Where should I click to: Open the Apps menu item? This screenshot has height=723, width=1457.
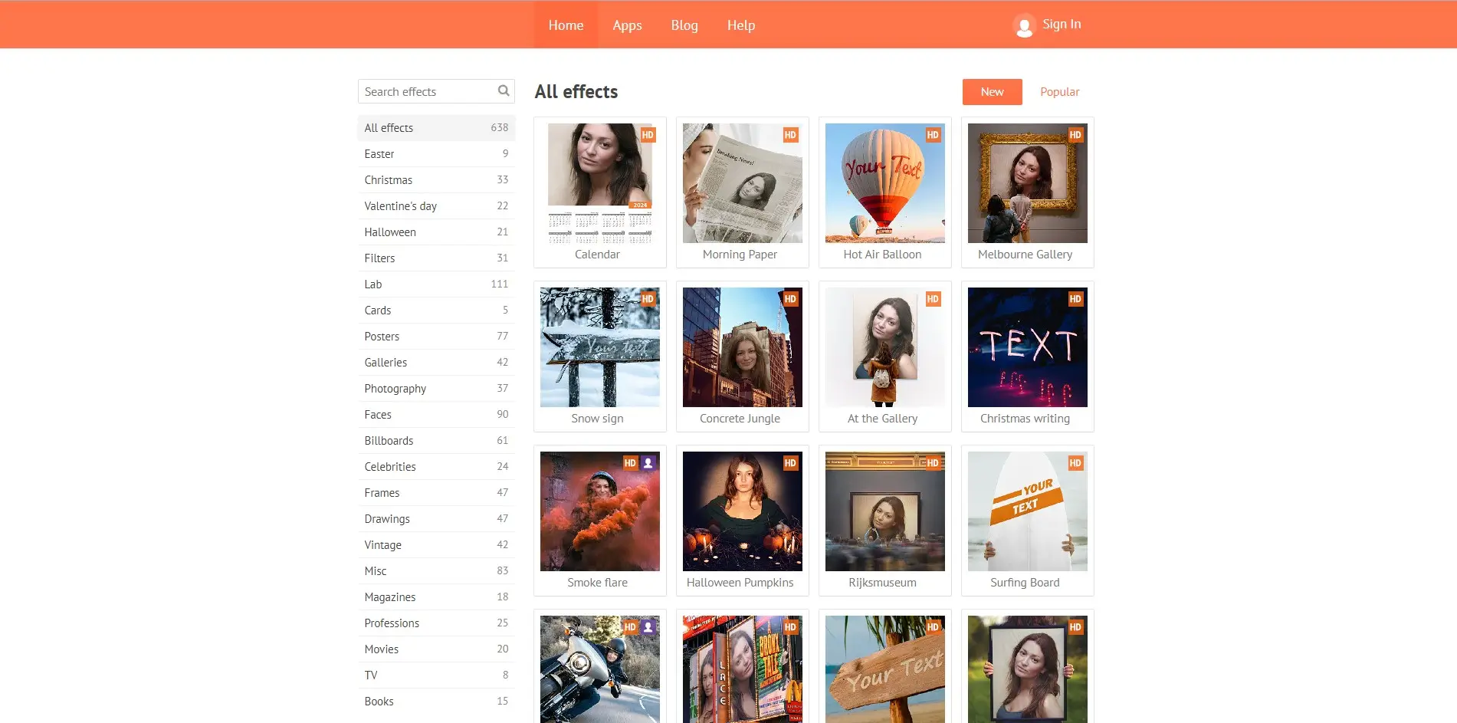tap(627, 25)
